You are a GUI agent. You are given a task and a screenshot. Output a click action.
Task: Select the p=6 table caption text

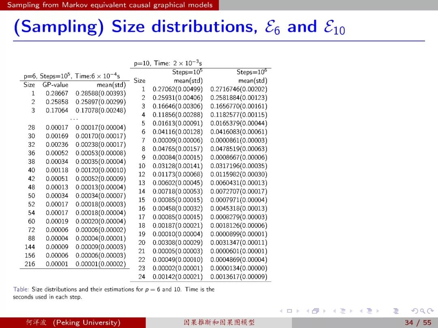click(72, 76)
